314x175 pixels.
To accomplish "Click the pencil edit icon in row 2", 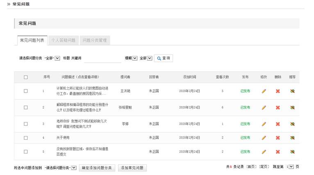I will tap(264, 107).
